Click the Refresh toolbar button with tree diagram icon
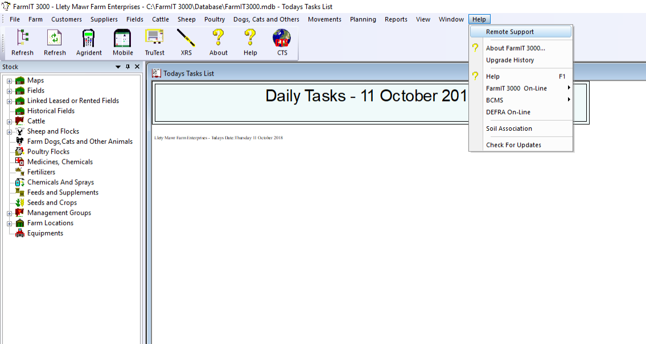Screen dimensions: 646x344 pos(22,43)
